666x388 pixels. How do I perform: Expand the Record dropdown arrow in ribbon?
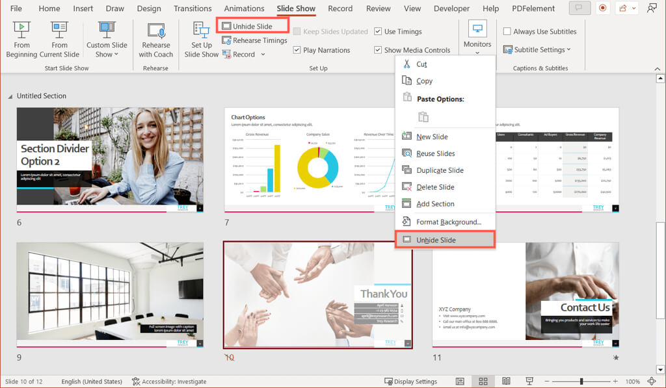click(x=263, y=55)
